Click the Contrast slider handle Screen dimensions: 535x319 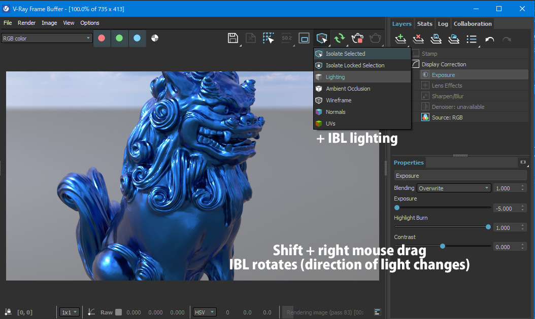coord(443,246)
